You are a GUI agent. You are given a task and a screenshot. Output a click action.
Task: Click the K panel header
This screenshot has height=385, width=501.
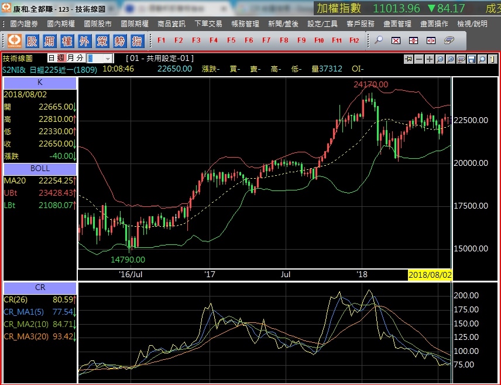tap(40, 83)
